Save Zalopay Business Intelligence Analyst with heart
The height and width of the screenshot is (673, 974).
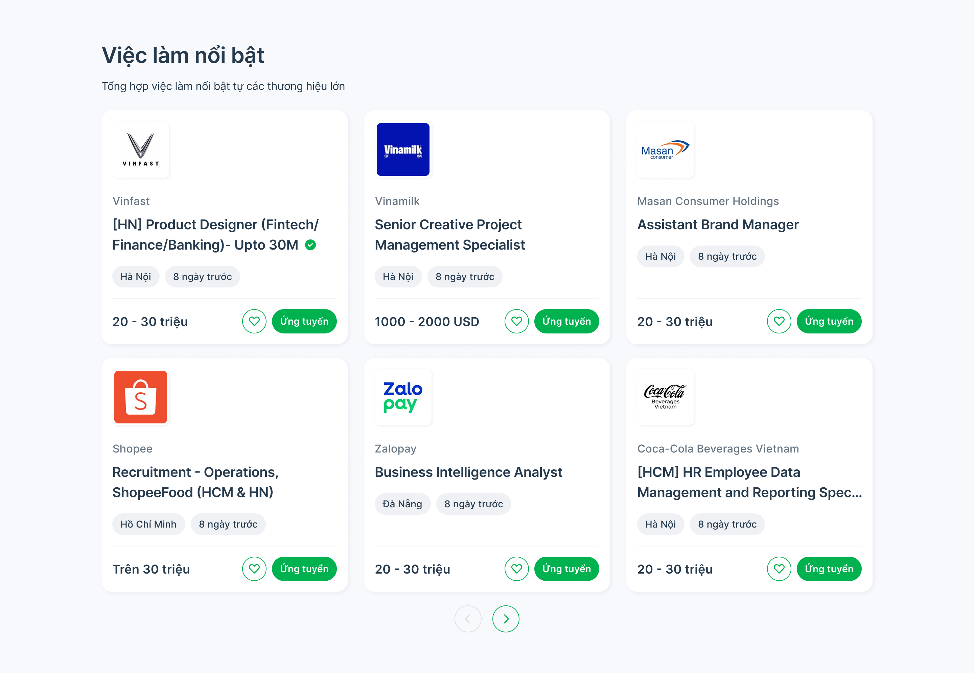(516, 569)
